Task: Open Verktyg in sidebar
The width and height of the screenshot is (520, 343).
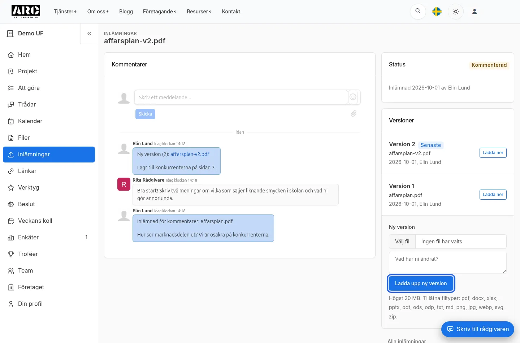Action: (x=49, y=188)
